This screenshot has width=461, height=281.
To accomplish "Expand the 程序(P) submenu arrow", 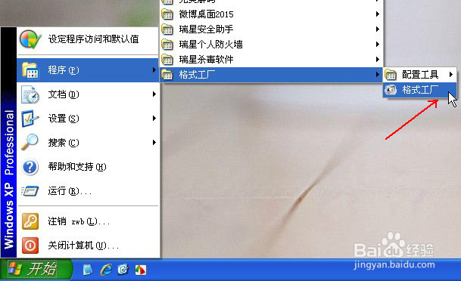I will tap(154, 70).
